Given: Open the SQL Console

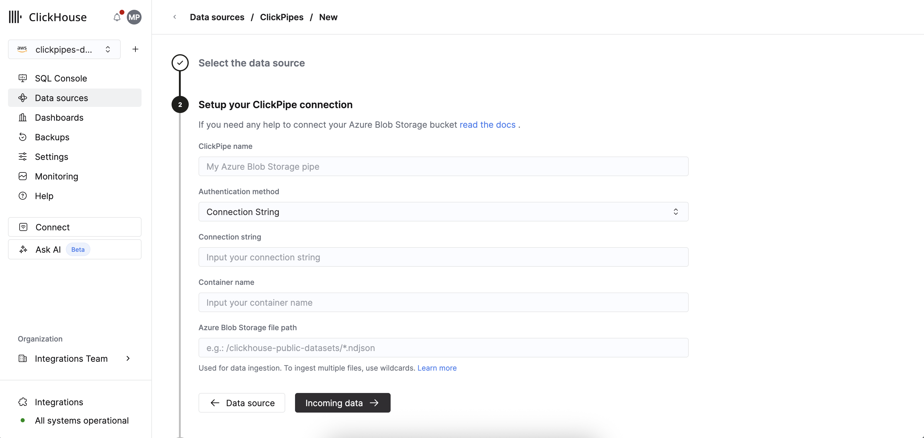Looking at the screenshot, I should [x=61, y=78].
